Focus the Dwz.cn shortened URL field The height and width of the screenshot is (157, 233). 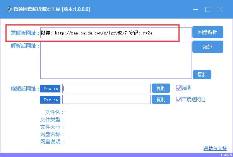[106, 99]
